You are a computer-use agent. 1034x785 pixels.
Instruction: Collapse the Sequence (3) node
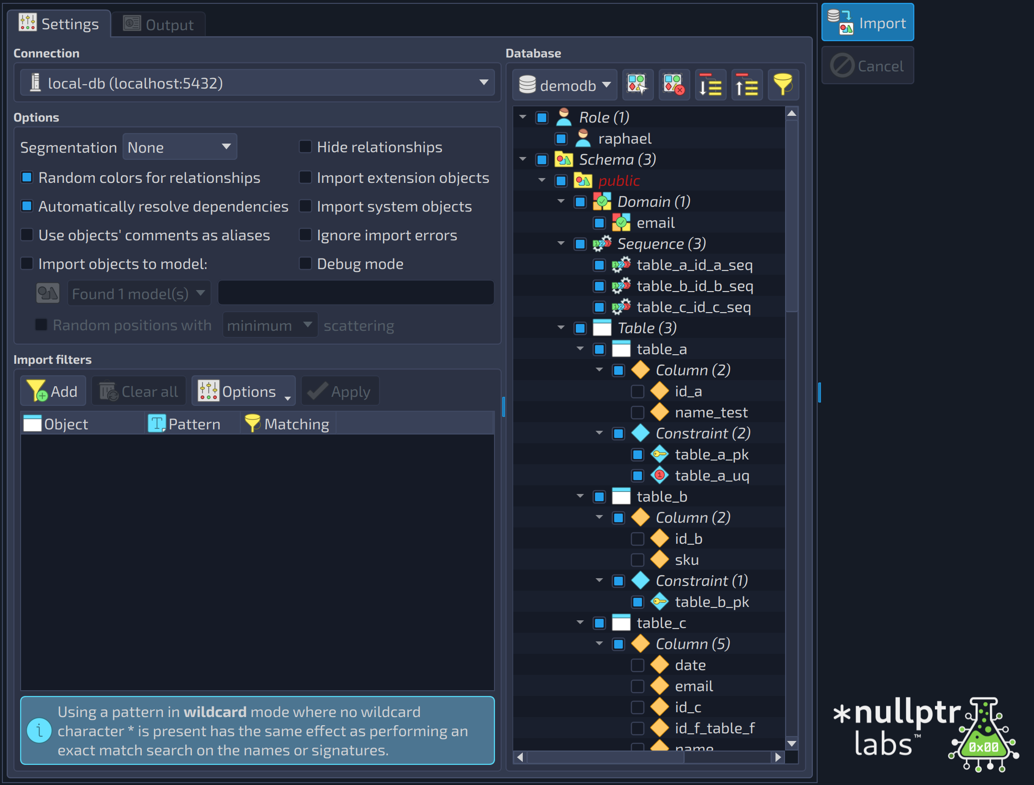click(561, 244)
